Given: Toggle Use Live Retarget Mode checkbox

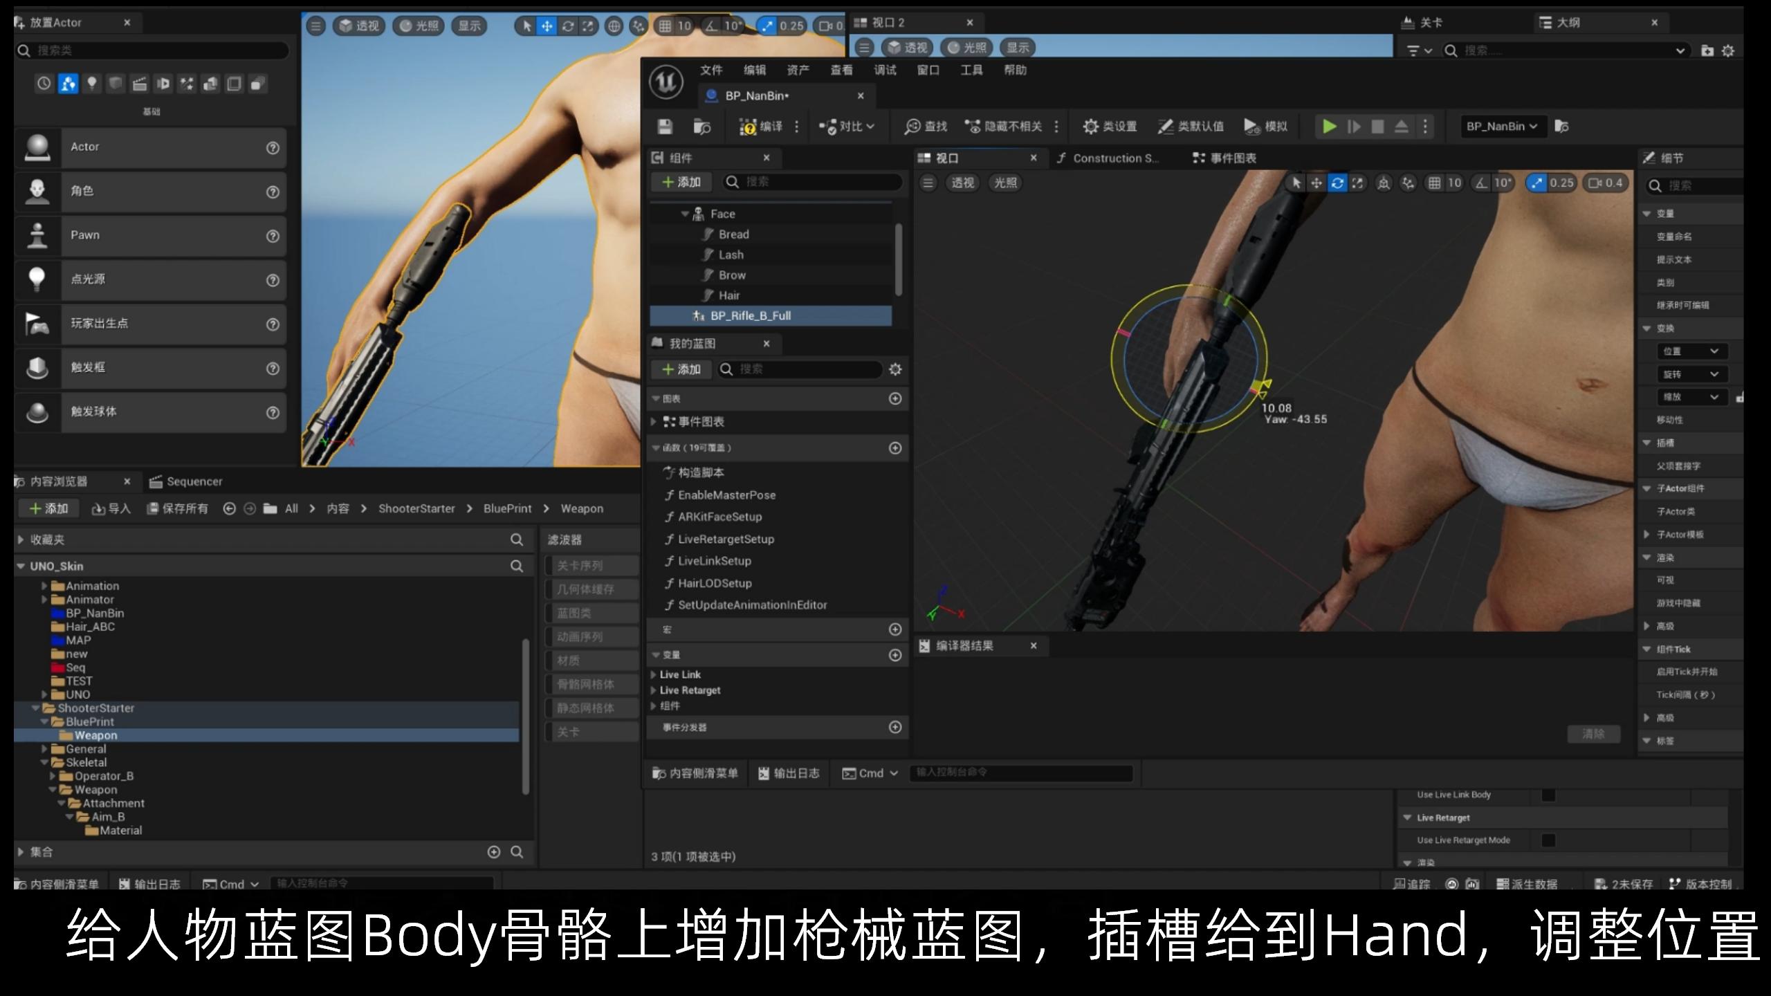Looking at the screenshot, I should click(1548, 840).
